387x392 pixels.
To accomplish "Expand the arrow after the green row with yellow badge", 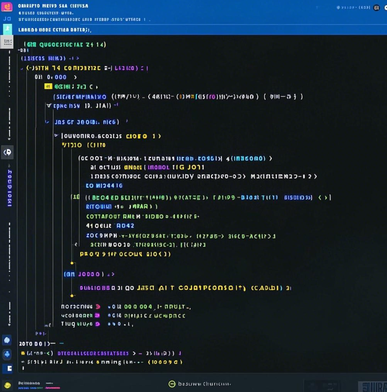I will [97, 87].
